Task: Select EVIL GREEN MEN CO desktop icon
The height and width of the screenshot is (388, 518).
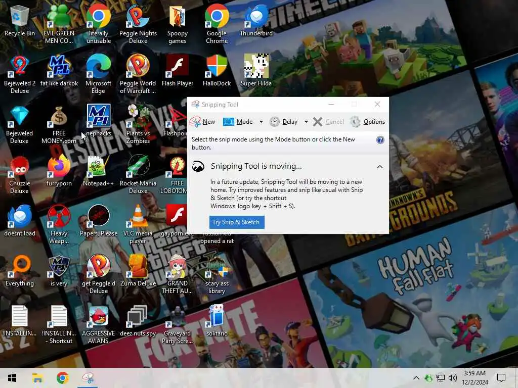Action: click(x=59, y=24)
